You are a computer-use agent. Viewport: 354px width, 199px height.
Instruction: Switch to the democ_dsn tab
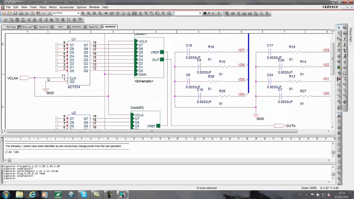click(26, 27)
